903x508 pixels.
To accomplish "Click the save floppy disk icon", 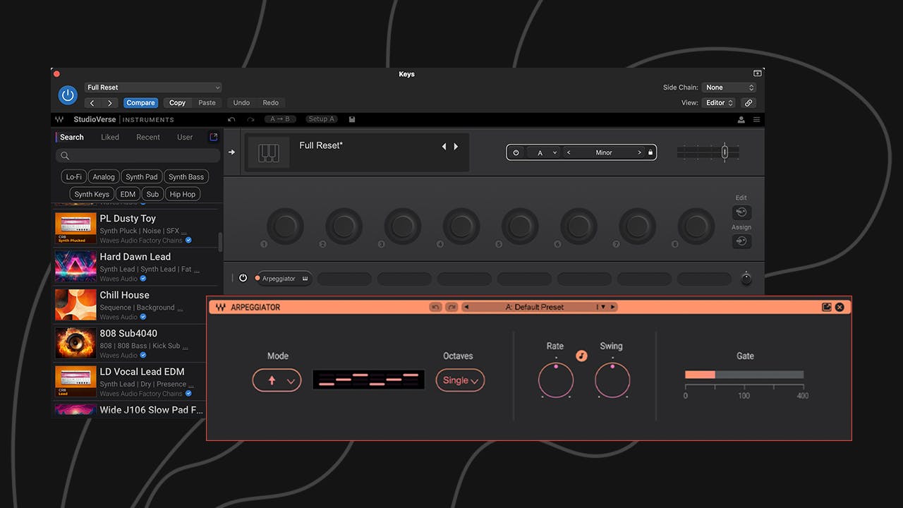I will point(352,119).
